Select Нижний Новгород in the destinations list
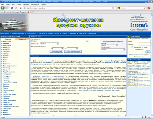The image size is (153, 119). click(x=10, y=82)
